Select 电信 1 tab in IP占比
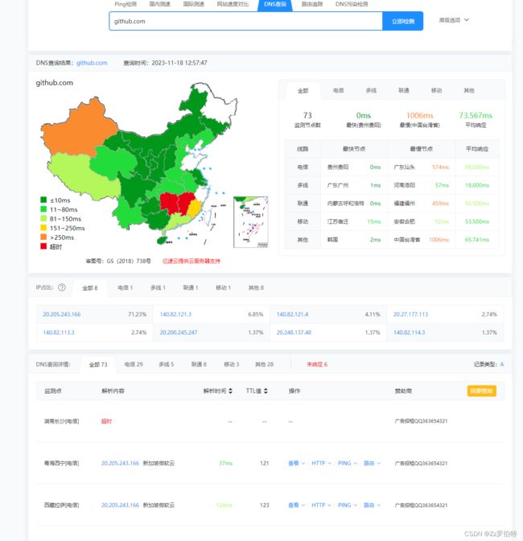 (x=126, y=287)
